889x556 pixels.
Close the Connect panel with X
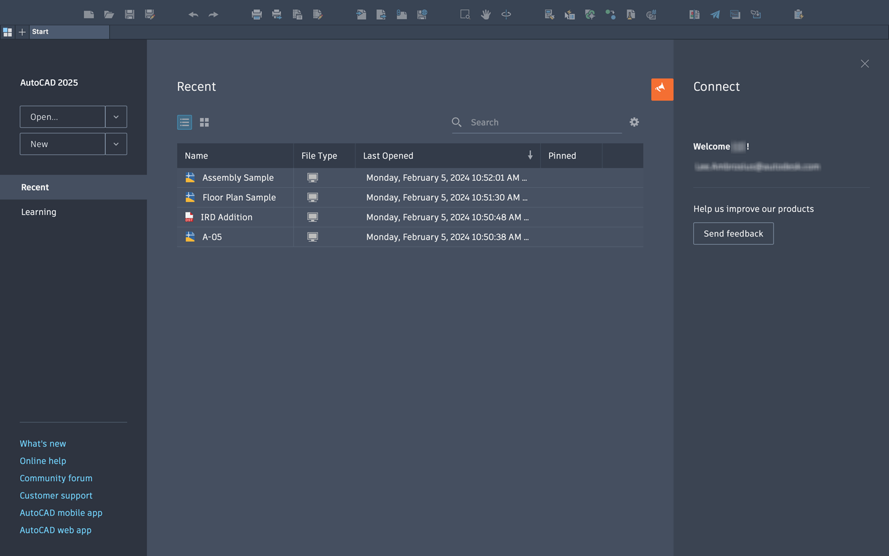865,64
